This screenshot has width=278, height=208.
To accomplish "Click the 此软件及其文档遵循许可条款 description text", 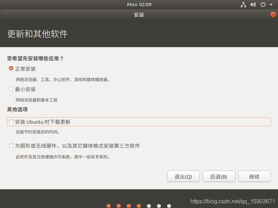I will (63, 157).
